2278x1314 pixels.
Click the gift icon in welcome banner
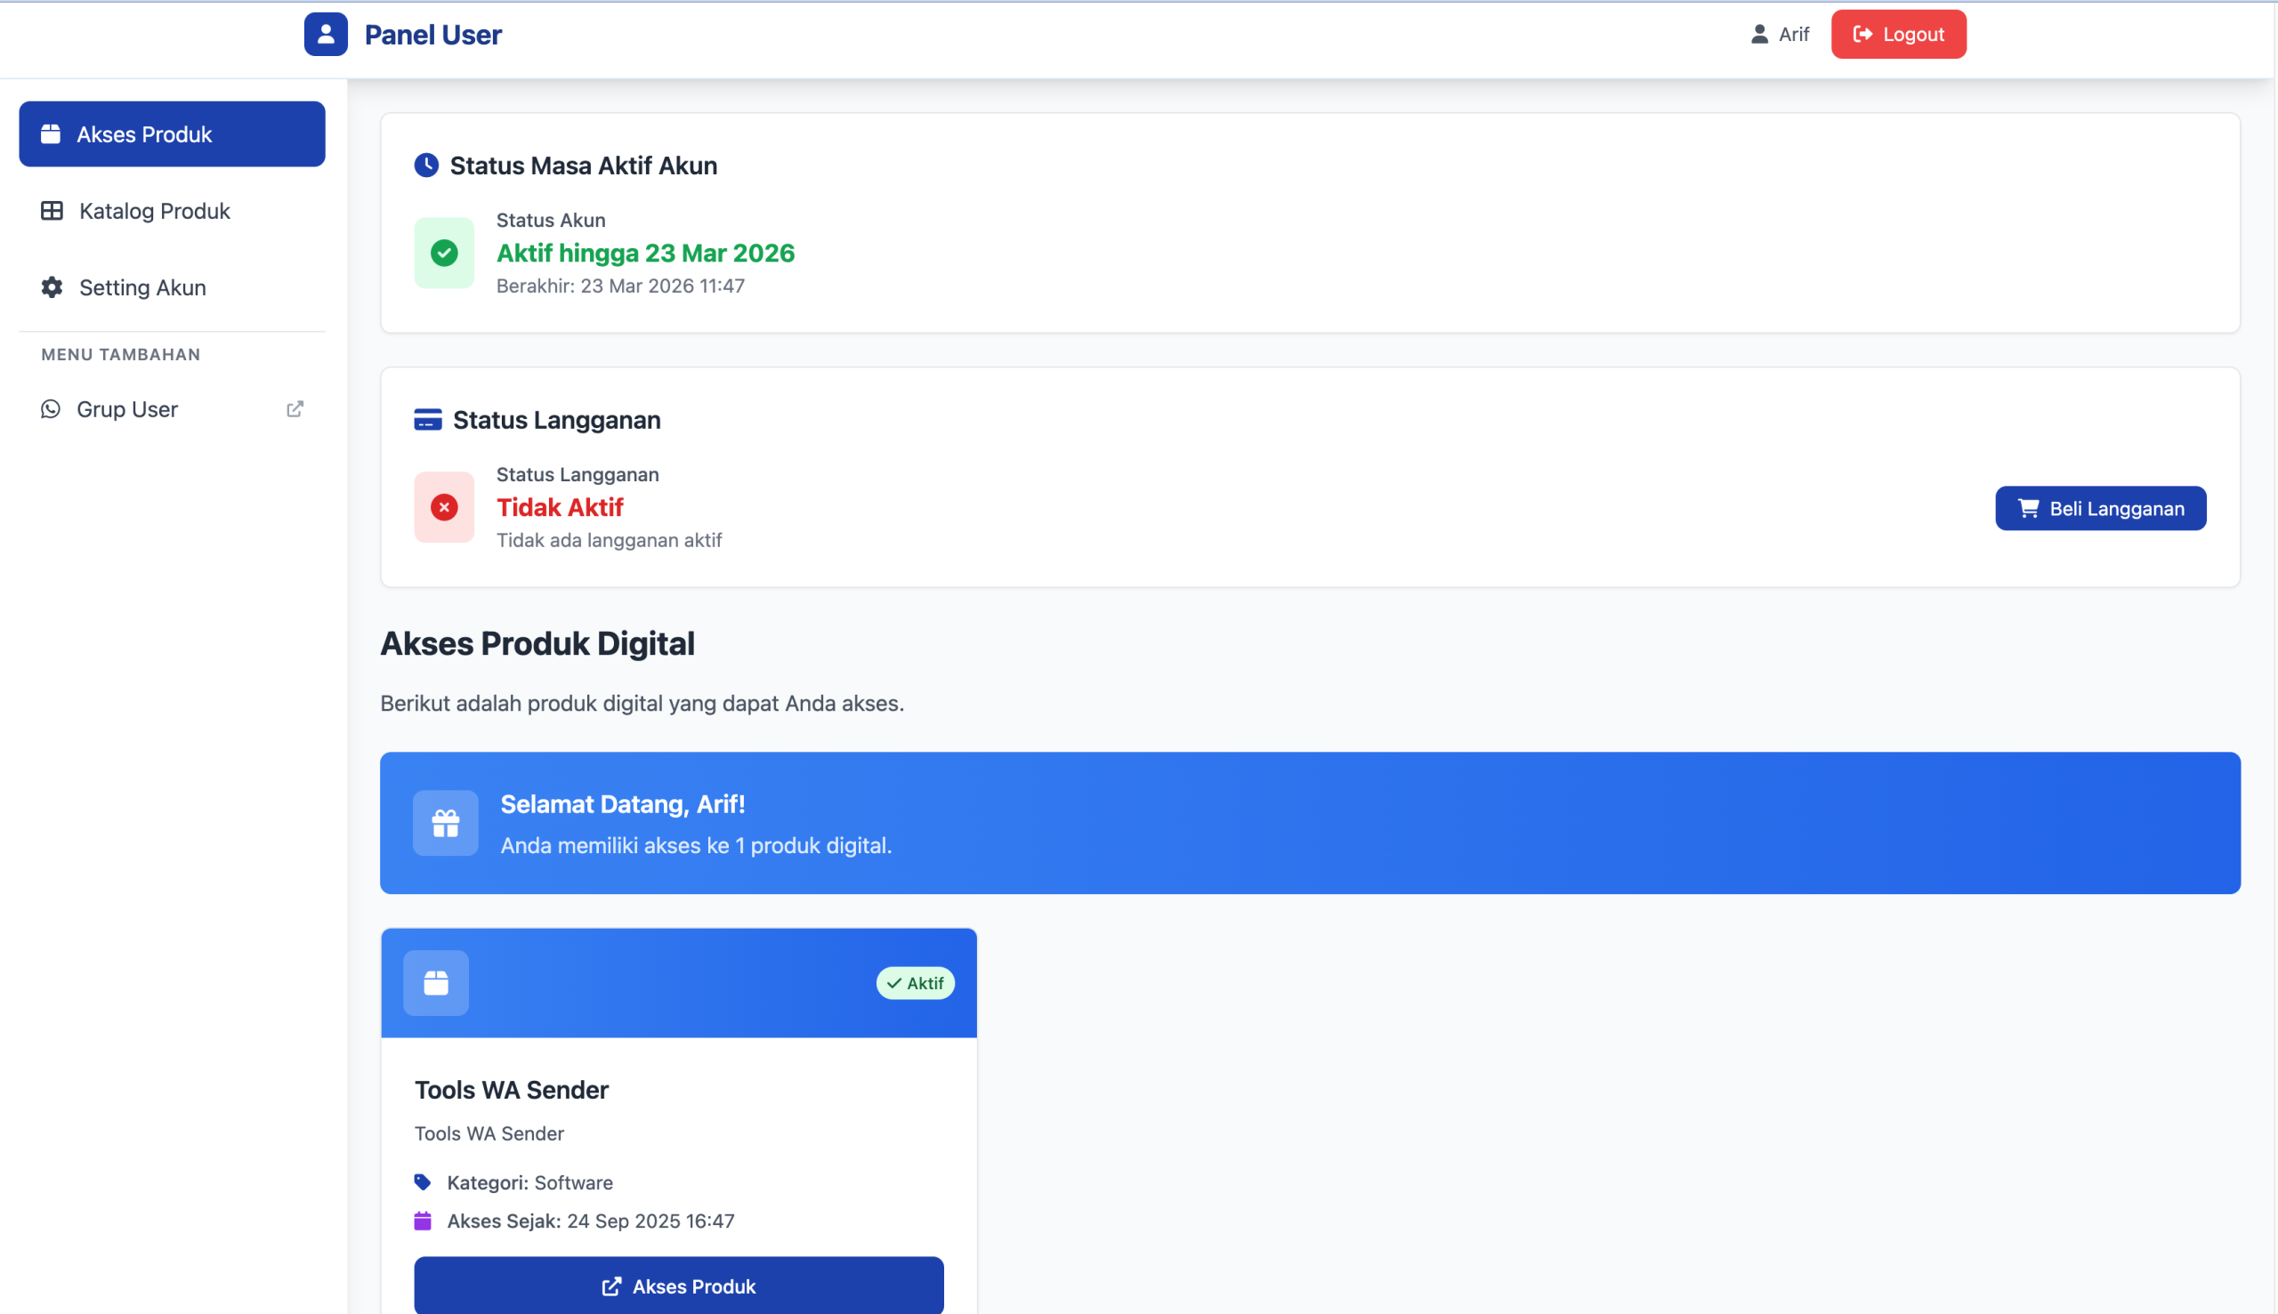446,823
